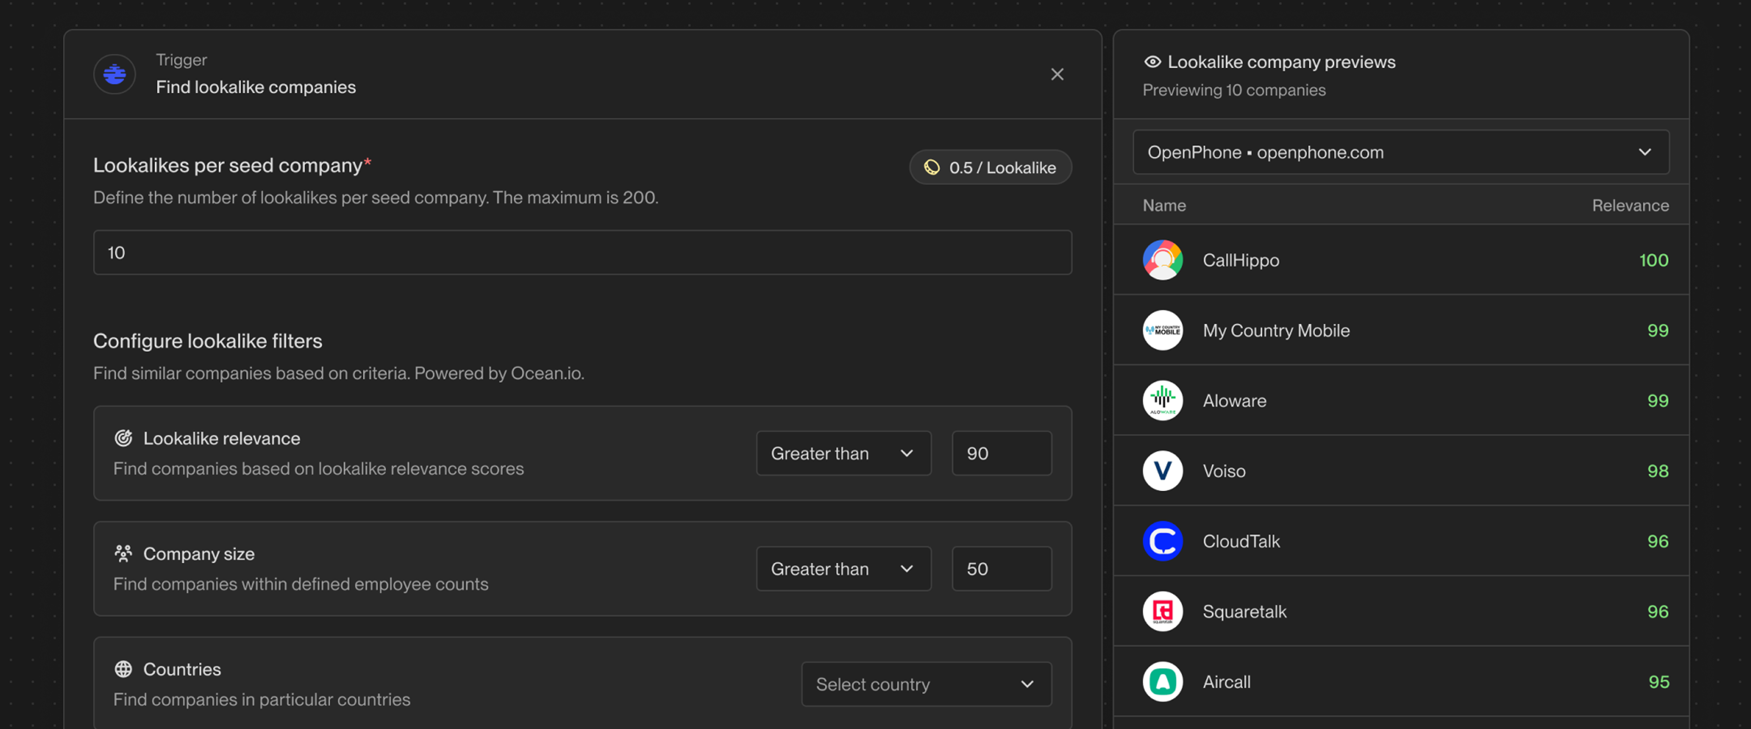Open the Select country dropdown
The height and width of the screenshot is (729, 1751).
click(927, 684)
